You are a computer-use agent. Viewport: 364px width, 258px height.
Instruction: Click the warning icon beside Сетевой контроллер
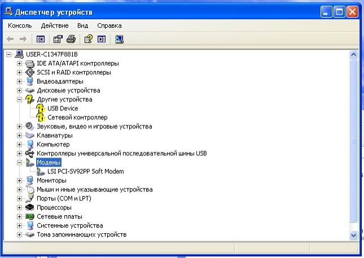41,117
